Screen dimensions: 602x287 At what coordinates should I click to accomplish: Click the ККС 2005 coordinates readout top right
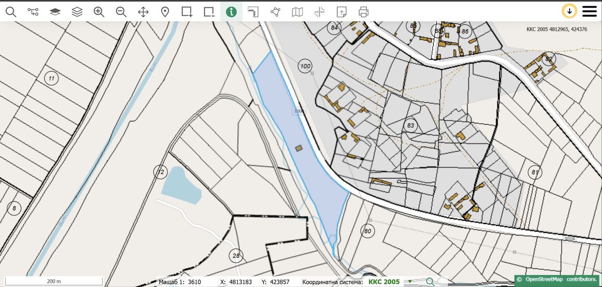click(x=556, y=29)
